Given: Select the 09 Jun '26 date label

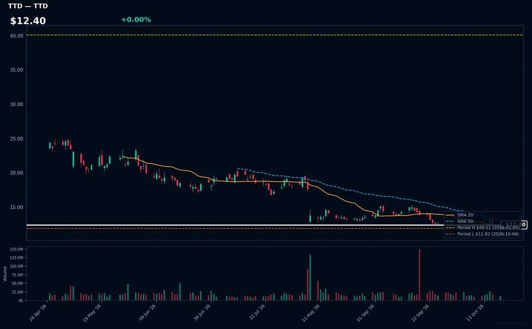Looking at the screenshot, I should 148,313.
